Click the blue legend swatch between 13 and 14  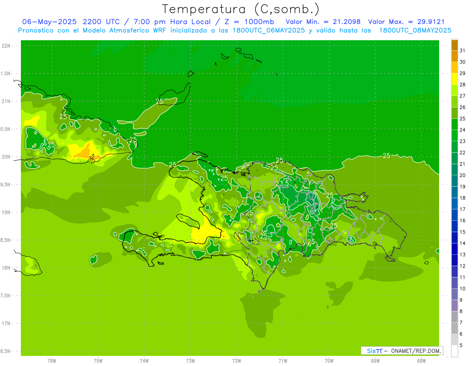[454, 249]
